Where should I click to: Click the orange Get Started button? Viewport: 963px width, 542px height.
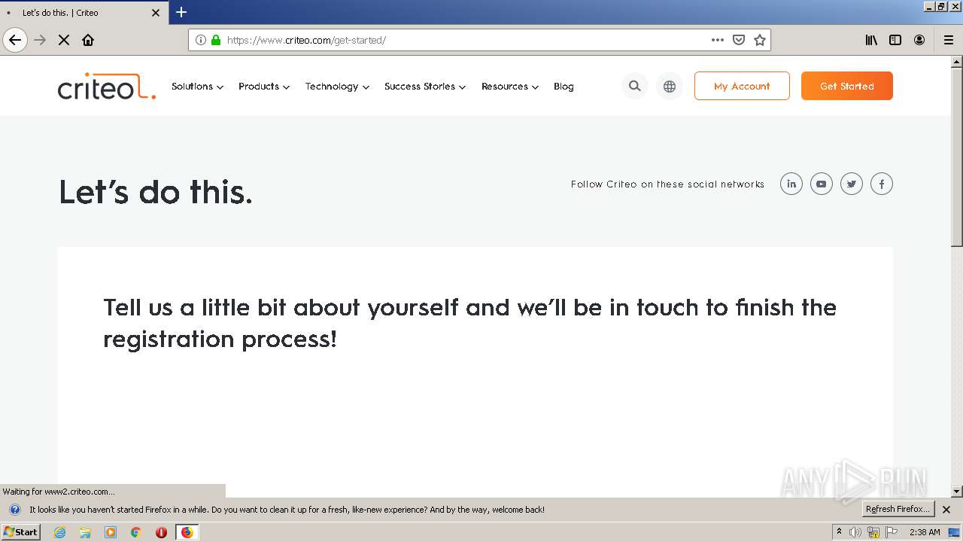coord(847,86)
